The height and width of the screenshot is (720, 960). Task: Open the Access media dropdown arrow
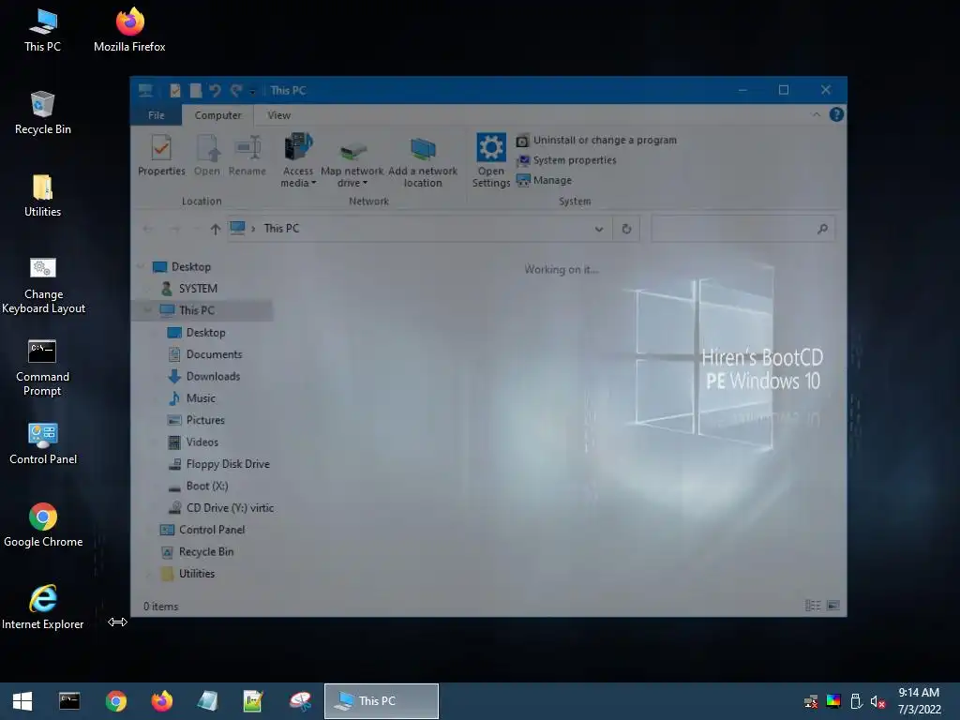click(x=314, y=183)
